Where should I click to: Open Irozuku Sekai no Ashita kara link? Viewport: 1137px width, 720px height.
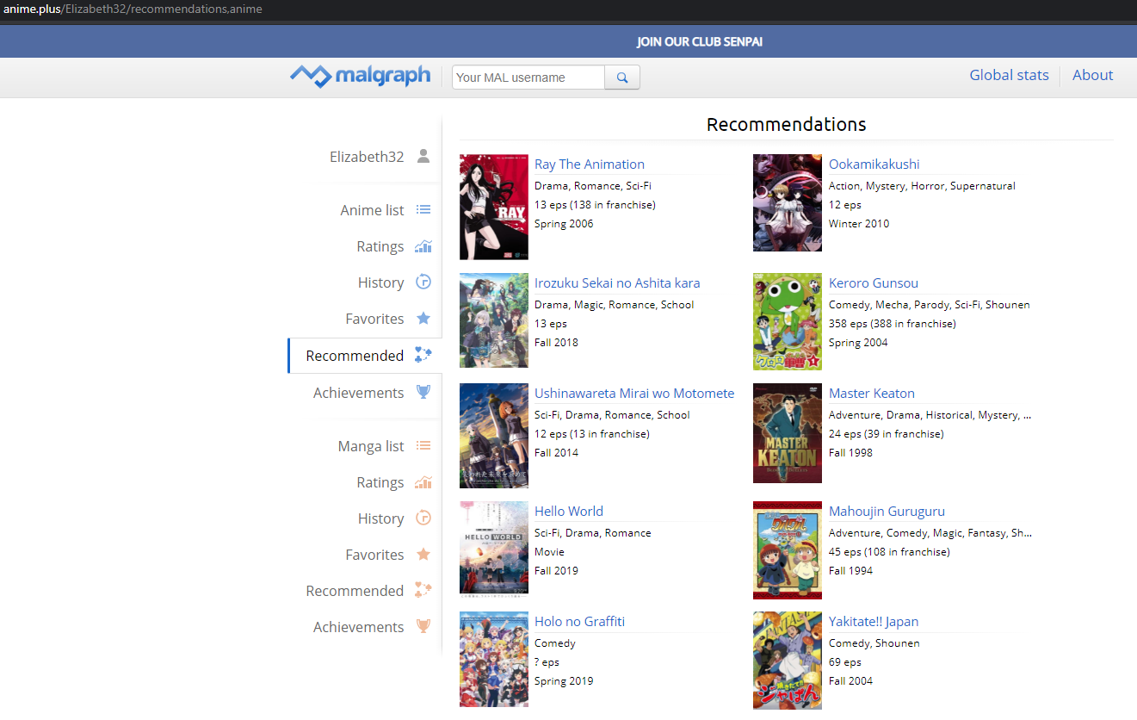tap(617, 283)
